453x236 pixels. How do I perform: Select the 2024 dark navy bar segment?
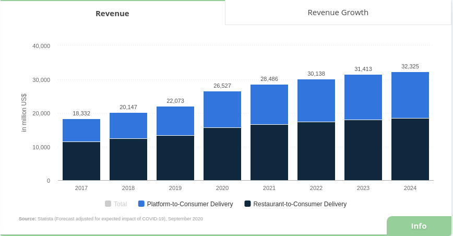click(x=410, y=149)
